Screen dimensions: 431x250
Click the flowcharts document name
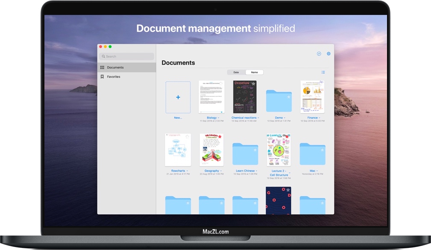pyautogui.click(x=178, y=171)
